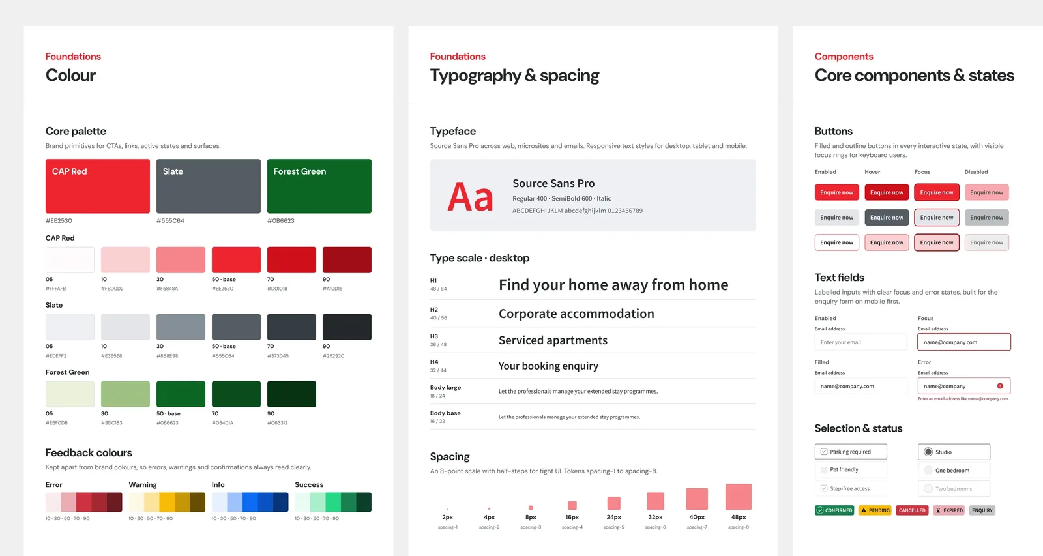Click the disabled Two bedrooms radio button
The height and width of the screenshot is (556, 1043).
(928, 488)
